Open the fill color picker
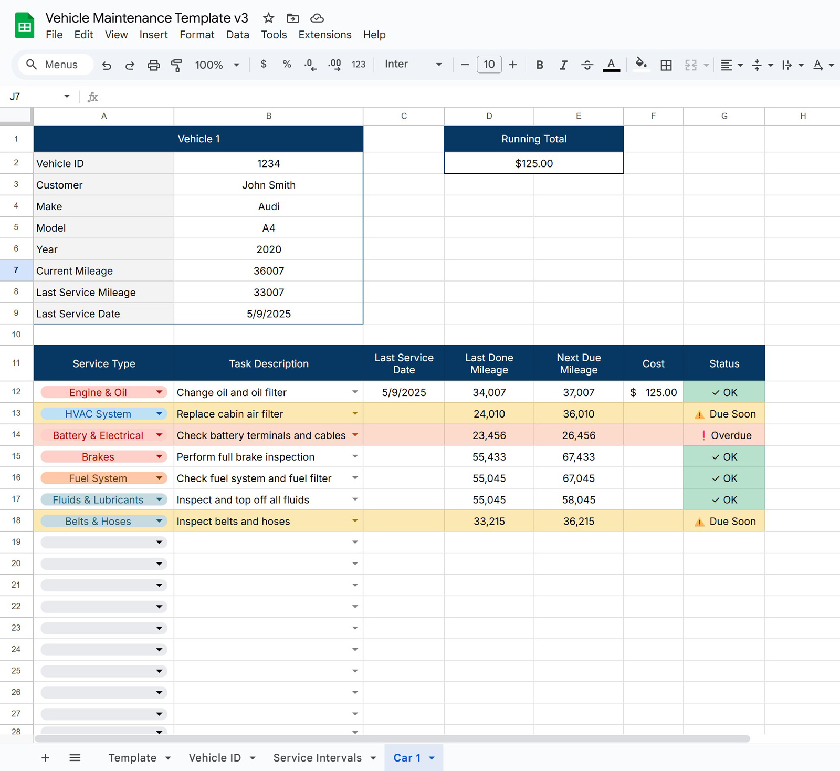 tap(640, 65)
